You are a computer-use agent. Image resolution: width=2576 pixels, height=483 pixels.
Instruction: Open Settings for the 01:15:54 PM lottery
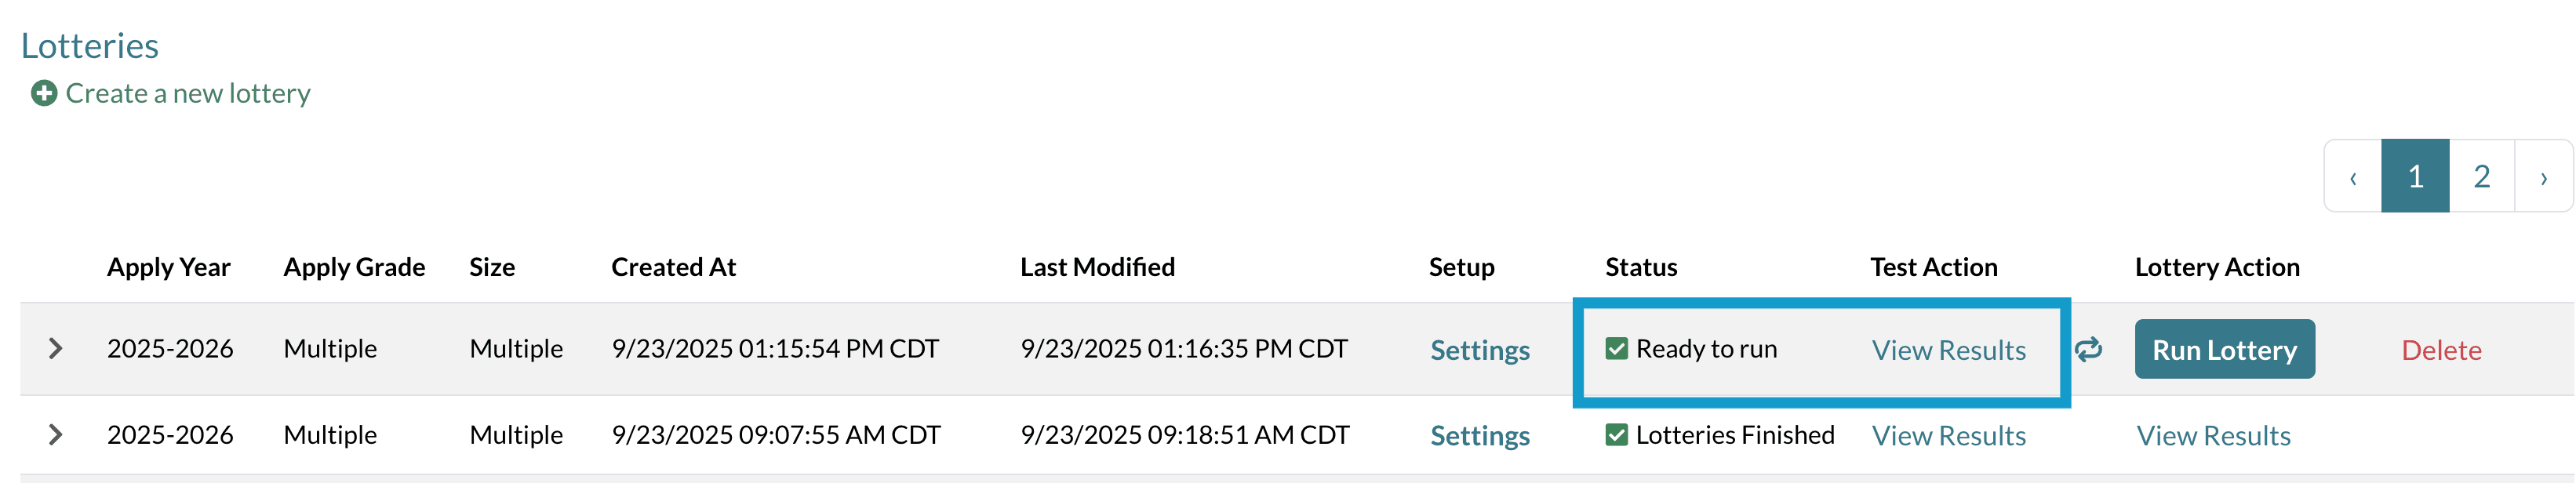pyautogui.click(x=1479, y=350)
